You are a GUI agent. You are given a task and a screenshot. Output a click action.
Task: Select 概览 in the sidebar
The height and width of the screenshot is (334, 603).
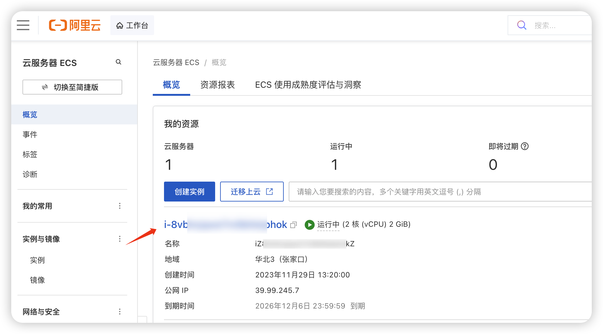tap(74, 114)
